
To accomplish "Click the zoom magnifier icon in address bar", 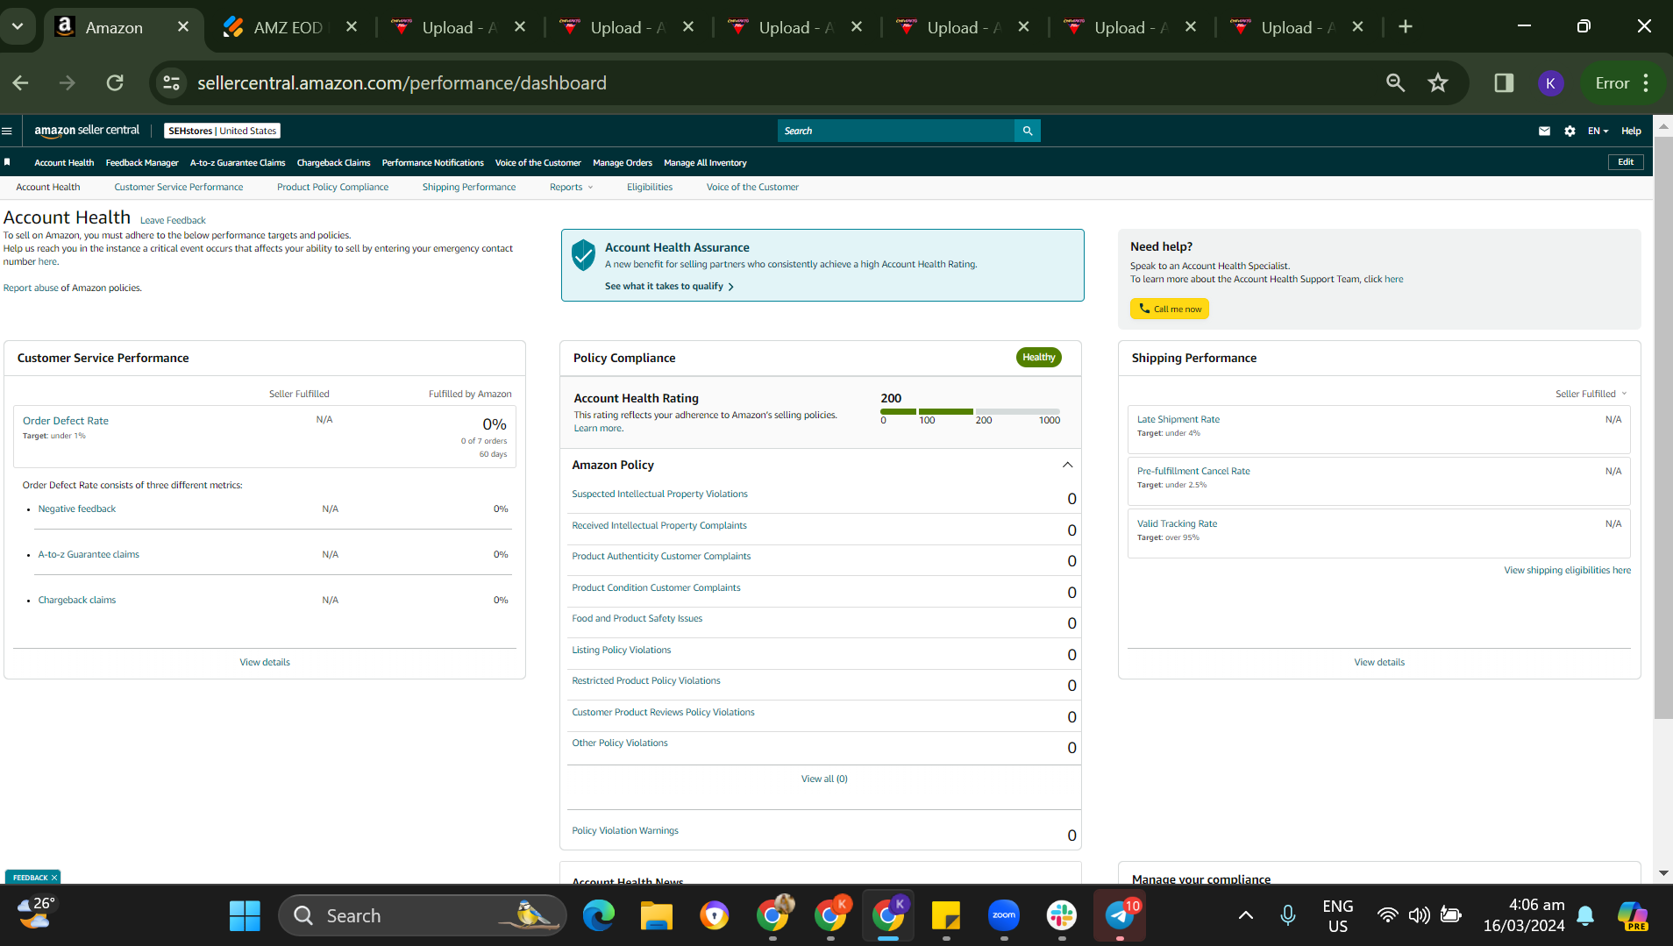I will tap(1395, 83).
